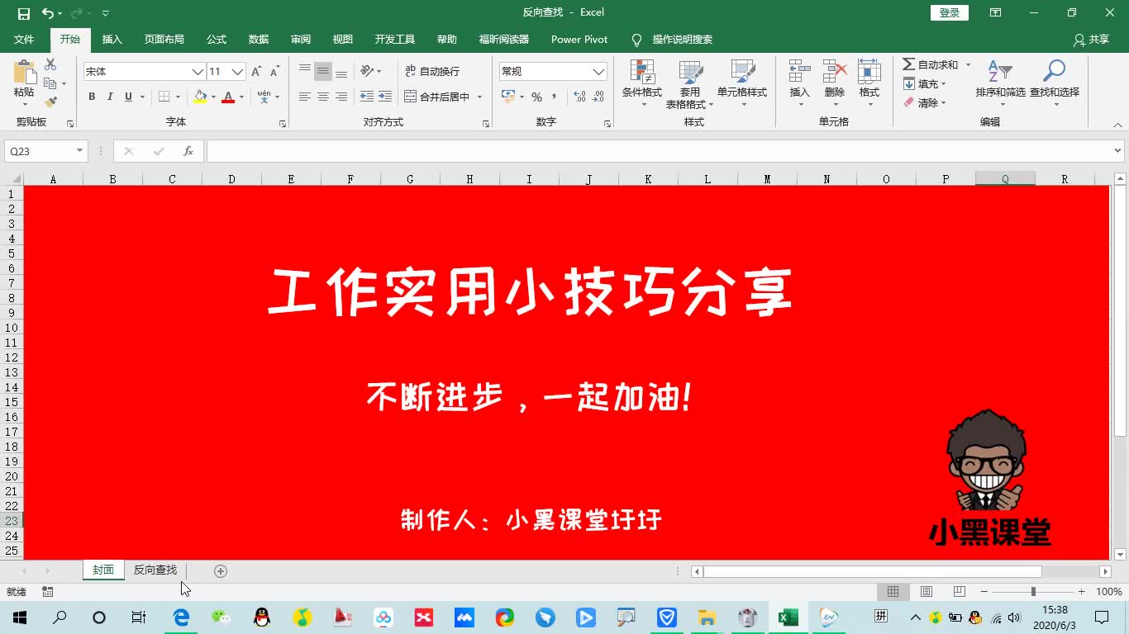Open the Fill Color bucket icon
The image size is (1129, 634).
click(201, 97)
